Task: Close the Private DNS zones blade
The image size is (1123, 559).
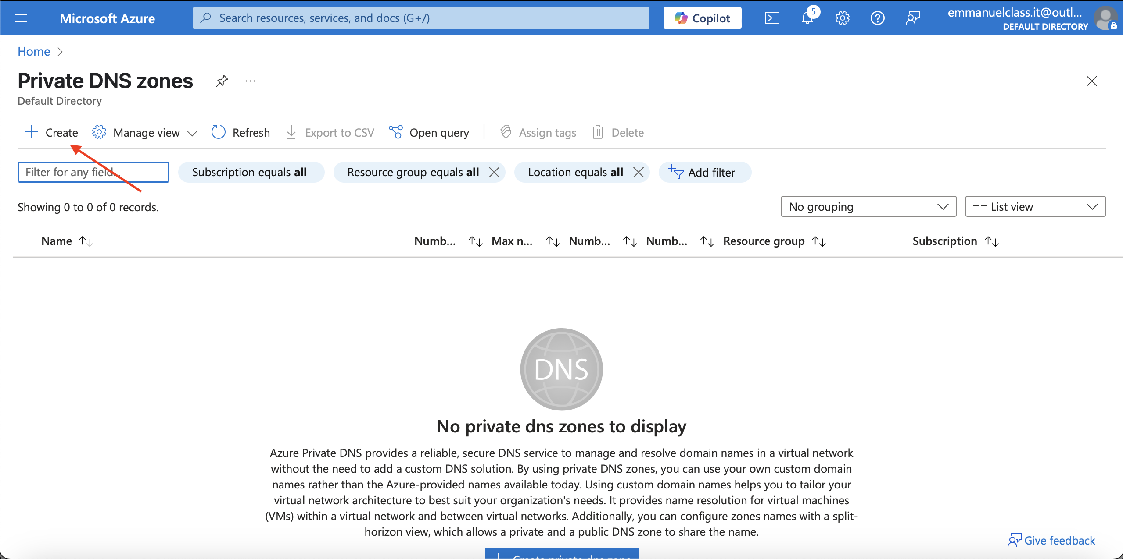Action: [1091, 81]
